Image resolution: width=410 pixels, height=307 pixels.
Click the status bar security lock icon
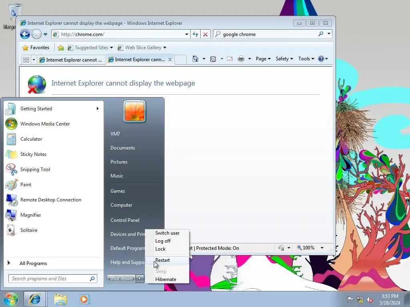point(281,248)
